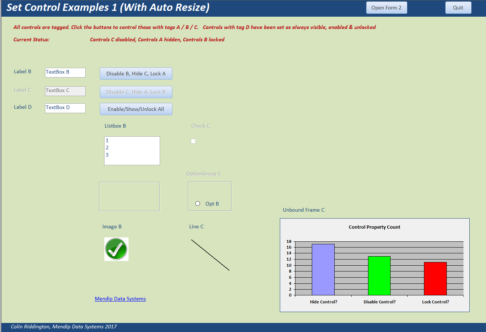Click Disable C, Hide A, Lock B button
The height and width of the screenshot is (332, 486).
[136, 92]
